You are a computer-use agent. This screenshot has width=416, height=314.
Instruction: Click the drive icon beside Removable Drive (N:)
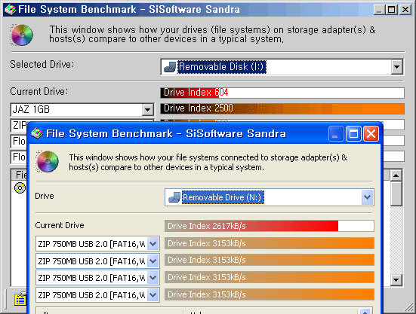click(174, 197)
